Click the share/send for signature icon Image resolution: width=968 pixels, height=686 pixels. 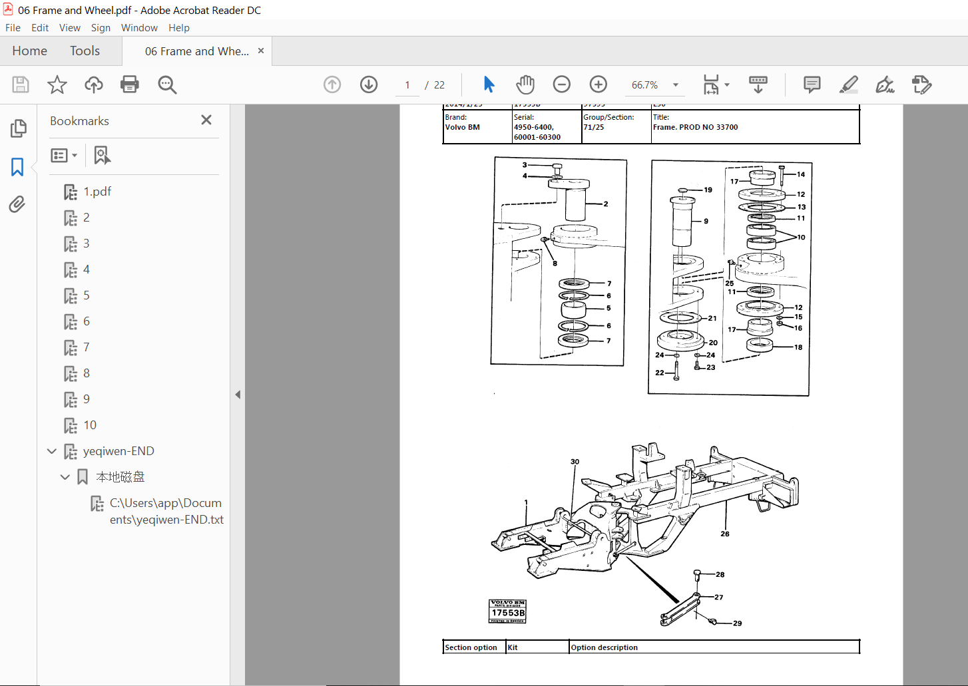(x=921, y=85)
